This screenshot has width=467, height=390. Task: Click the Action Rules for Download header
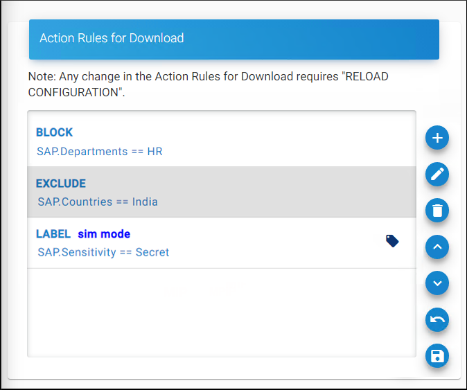[112, 38]
